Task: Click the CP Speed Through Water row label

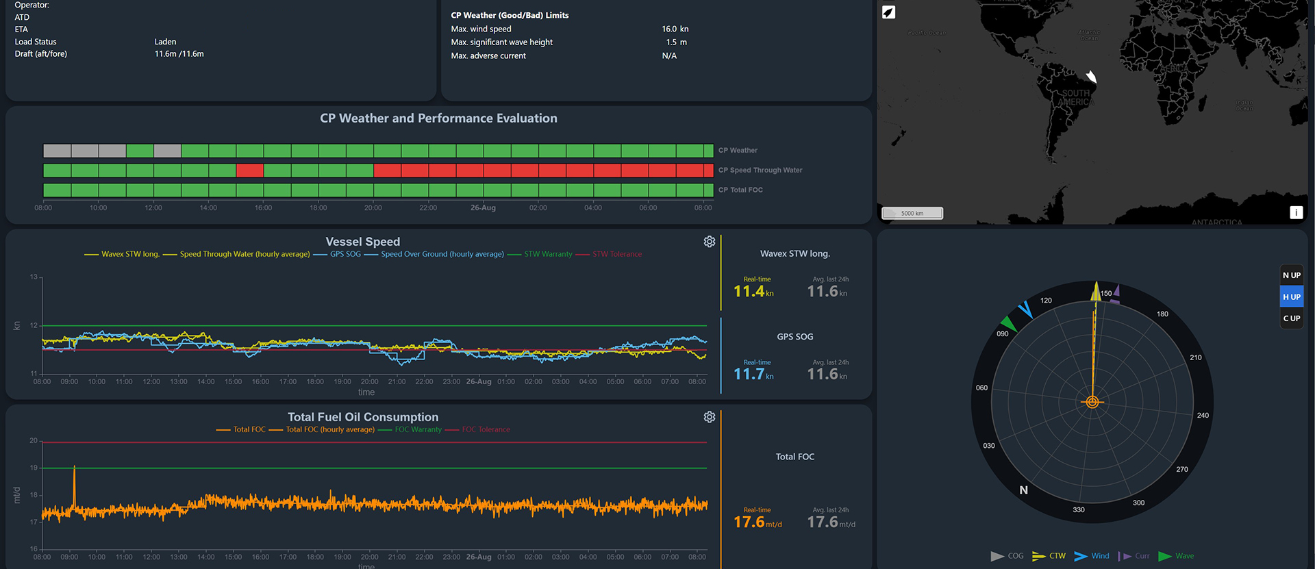Action: pos(760,170)
